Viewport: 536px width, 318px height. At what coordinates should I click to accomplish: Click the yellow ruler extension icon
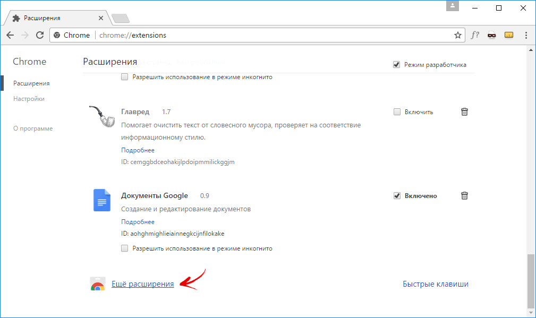click(x=509, y=35)
